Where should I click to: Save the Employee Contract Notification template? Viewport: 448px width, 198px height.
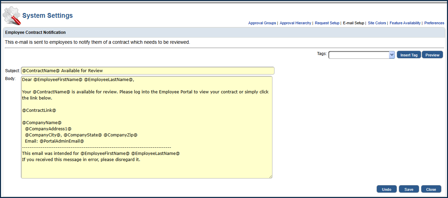pos(409,189)
